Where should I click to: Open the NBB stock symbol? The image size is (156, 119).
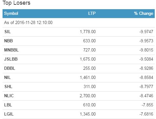click(x=9, y=41)
